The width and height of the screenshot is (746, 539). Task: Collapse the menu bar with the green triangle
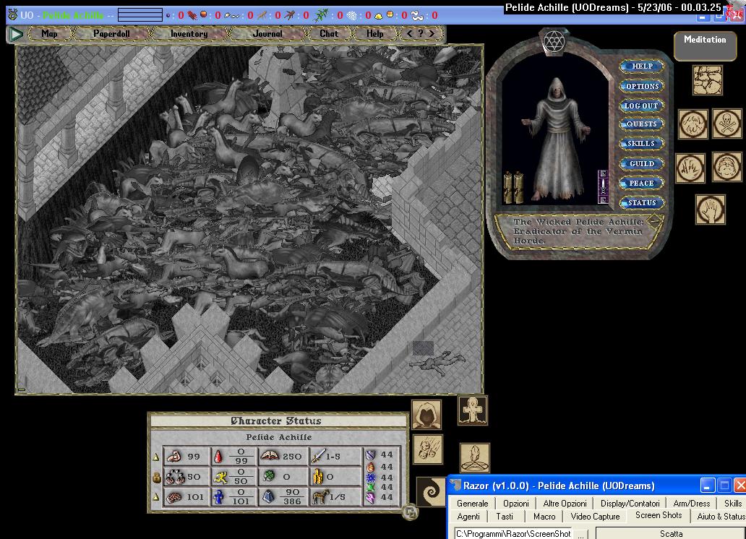[x=16, y=34]
